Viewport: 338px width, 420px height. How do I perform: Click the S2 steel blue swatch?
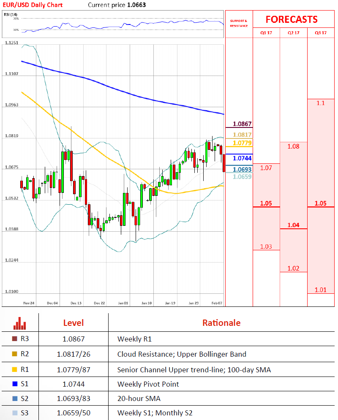15,398
